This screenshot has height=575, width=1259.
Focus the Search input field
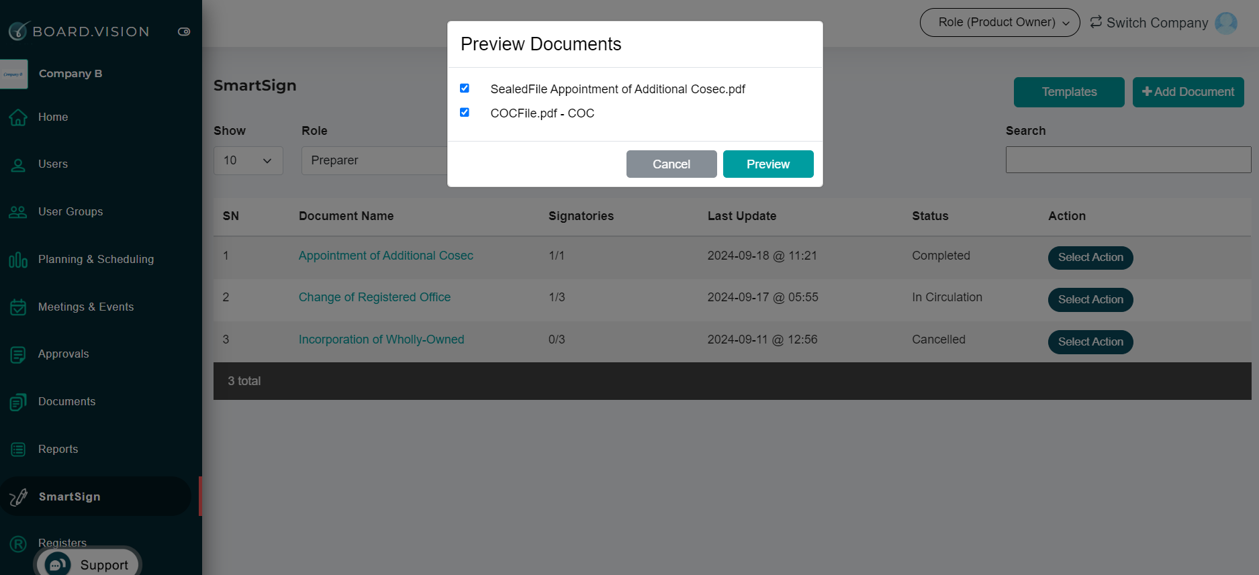1128,160
